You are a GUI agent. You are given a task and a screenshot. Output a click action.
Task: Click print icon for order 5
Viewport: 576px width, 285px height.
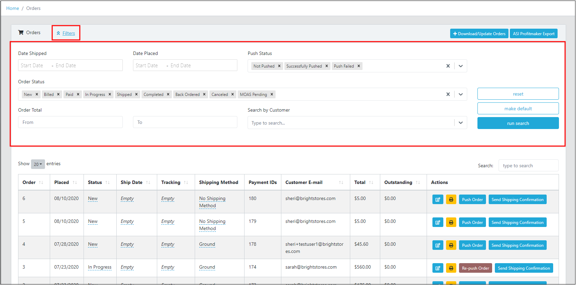click(x=451, y=223)
